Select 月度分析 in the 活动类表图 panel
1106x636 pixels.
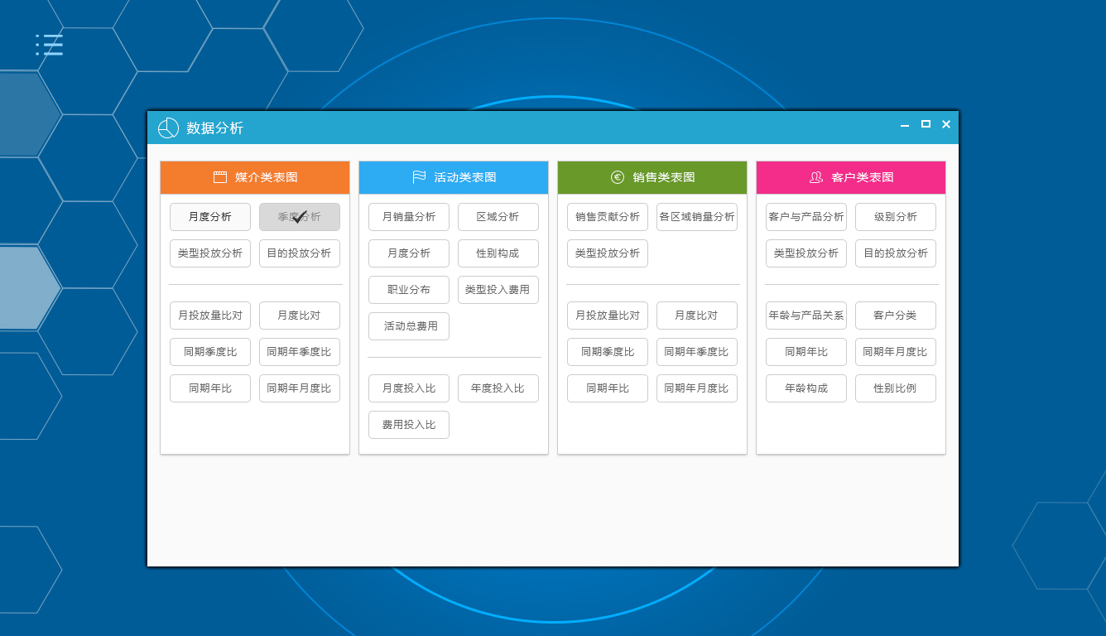tap(409, 253)
